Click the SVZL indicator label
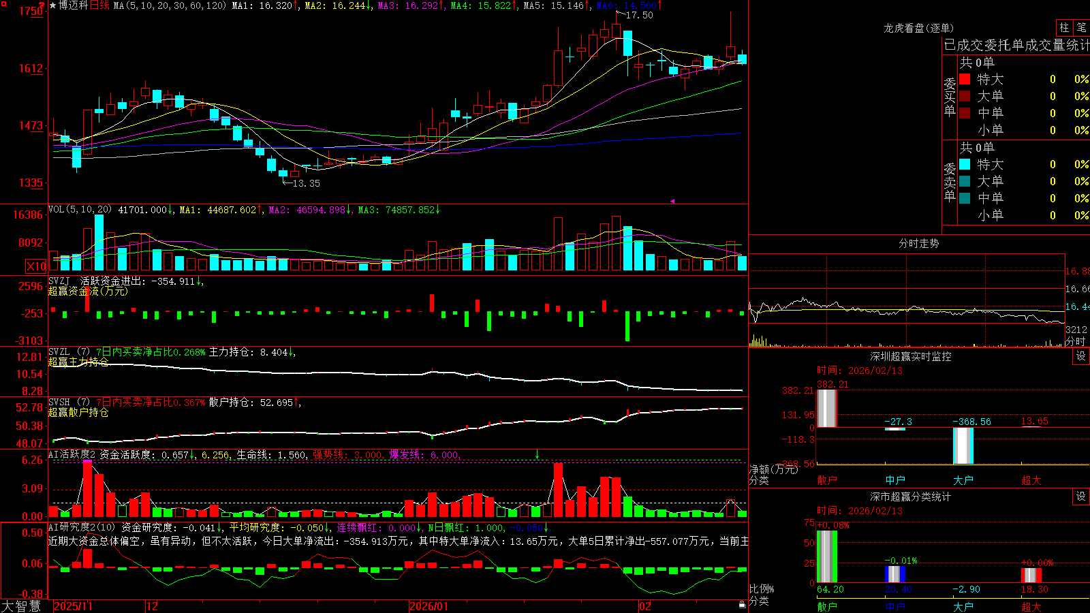1090x613 pixels. tap(59, 352)
